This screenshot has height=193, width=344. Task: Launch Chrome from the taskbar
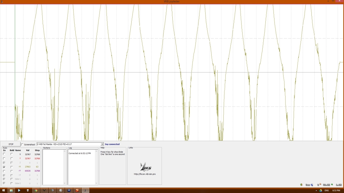(36, 190)
